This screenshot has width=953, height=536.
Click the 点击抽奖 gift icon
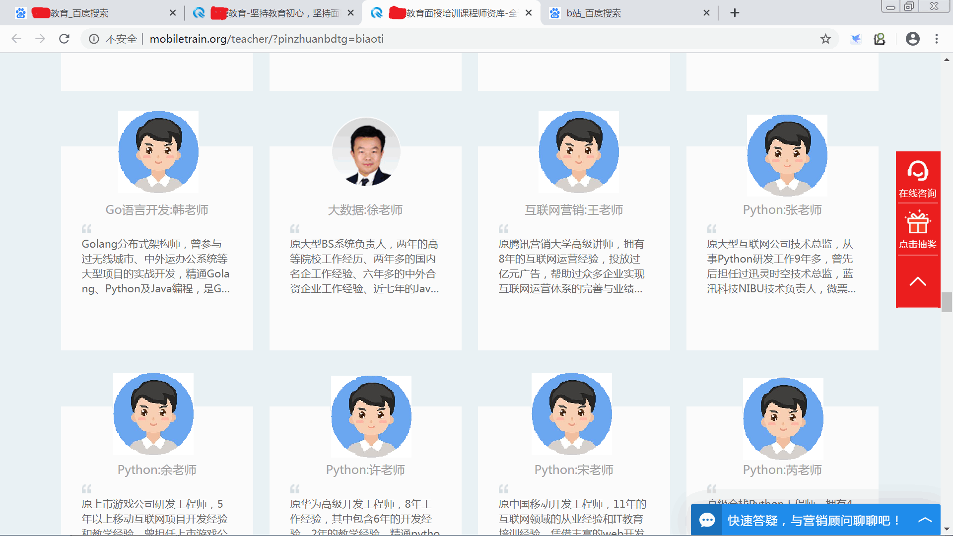(x=917, y=223)
